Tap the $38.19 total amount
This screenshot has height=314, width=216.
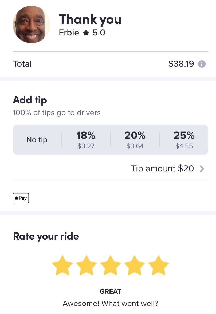pos(181,64)
